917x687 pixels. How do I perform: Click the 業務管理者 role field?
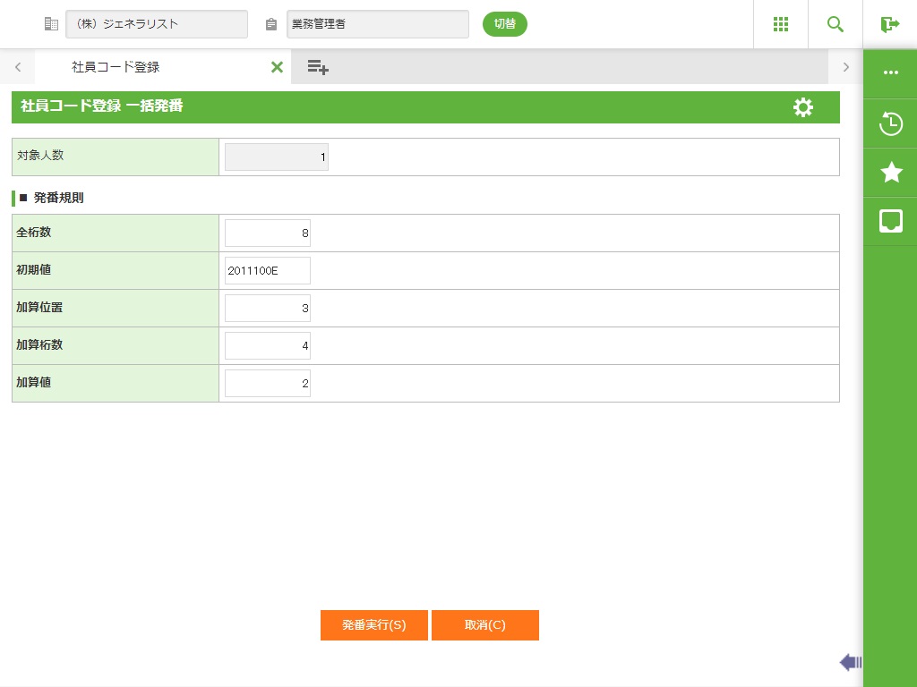pos(378,24)
